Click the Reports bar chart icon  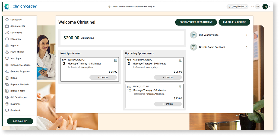7,46
